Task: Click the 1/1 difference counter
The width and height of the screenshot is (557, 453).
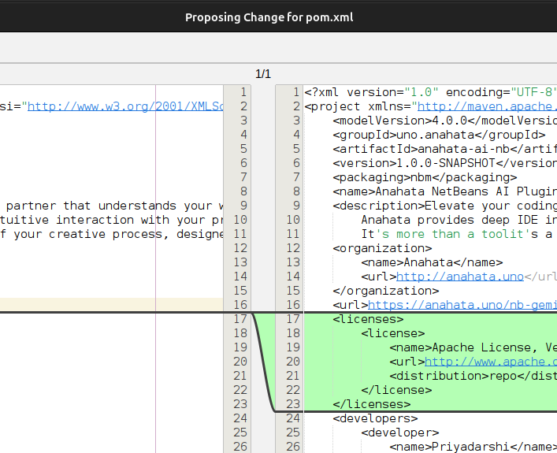Action: tap(263, 74)
